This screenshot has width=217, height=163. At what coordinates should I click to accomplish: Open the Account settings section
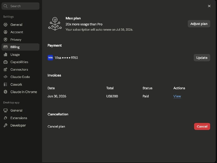[x=21, y=32]
